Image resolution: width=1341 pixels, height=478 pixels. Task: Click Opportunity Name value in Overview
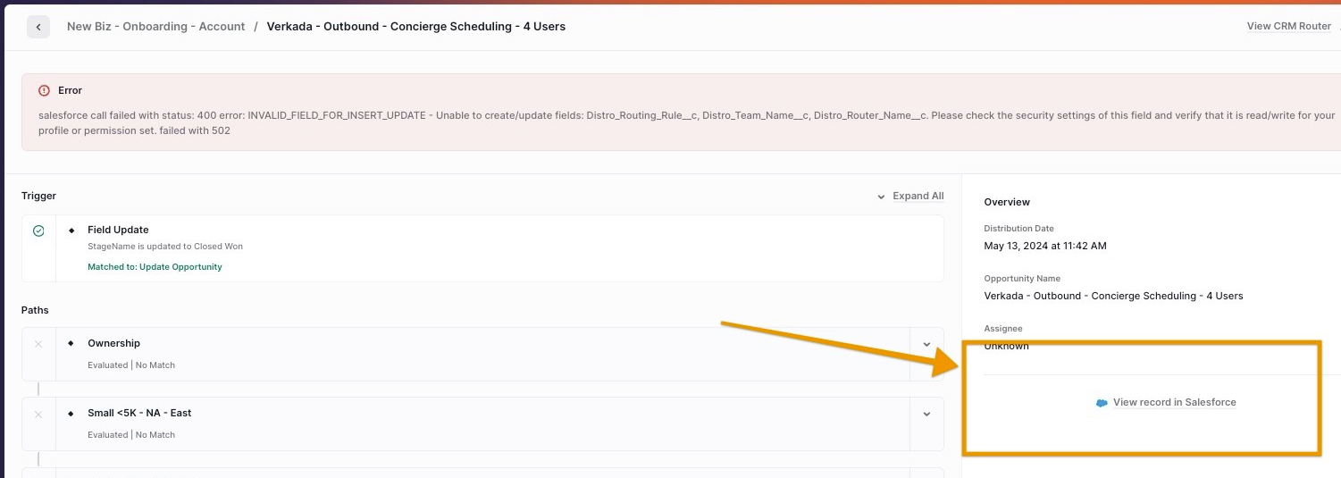pyautogui.click(x=1113, y=296)
